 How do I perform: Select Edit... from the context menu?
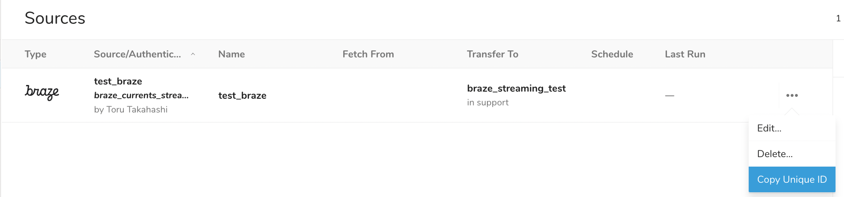(x=769, y=128)
